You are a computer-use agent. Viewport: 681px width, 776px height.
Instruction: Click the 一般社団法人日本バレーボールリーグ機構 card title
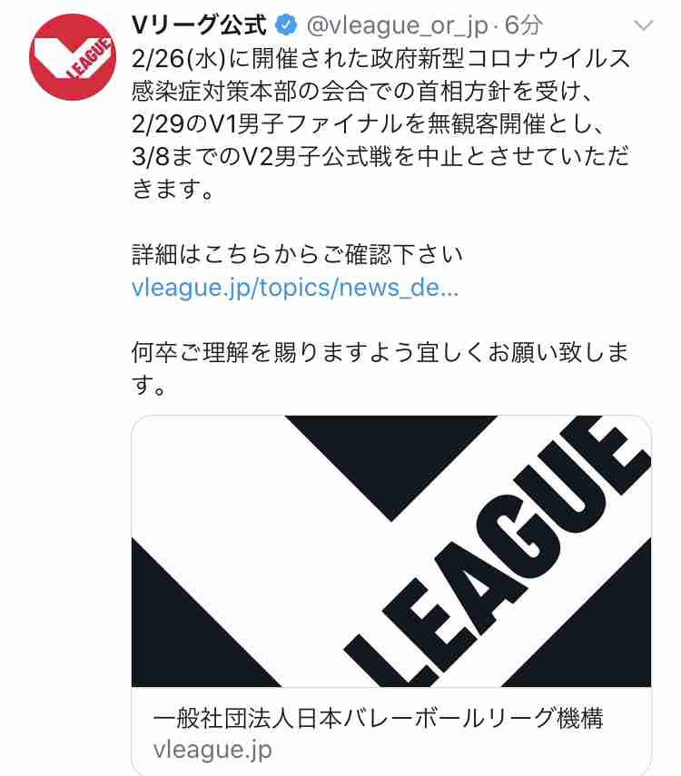click(x=378, y=719)
